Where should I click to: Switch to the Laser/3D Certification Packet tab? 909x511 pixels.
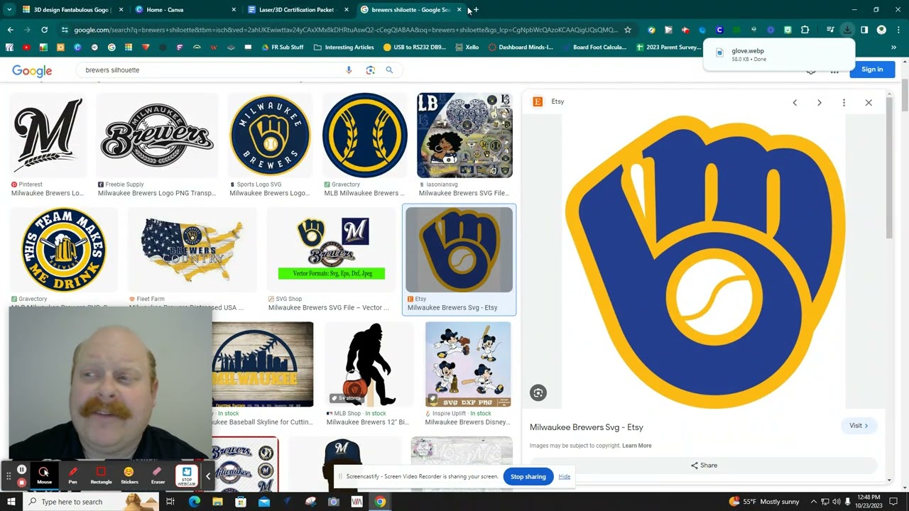point(297,10)
